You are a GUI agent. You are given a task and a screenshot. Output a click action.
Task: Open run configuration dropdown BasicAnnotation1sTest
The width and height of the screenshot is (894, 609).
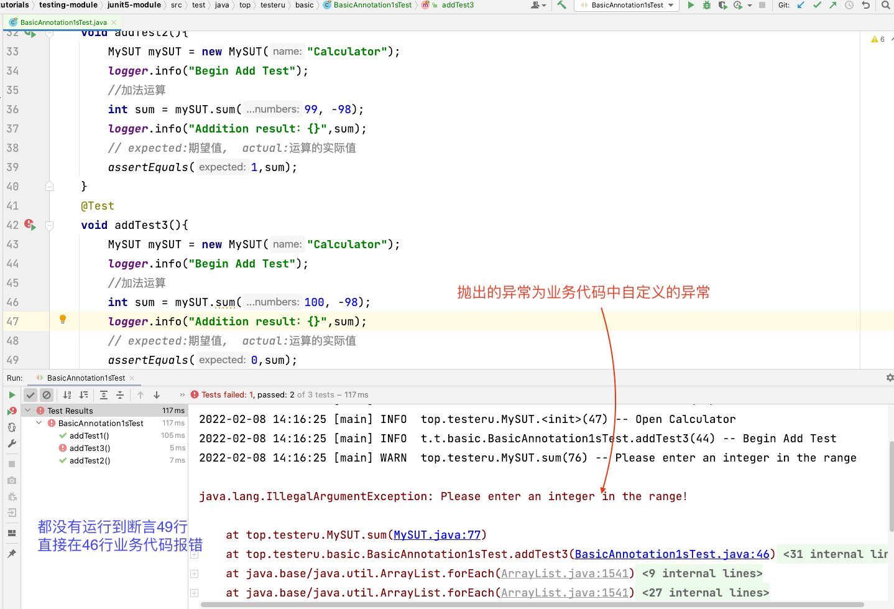627,5
